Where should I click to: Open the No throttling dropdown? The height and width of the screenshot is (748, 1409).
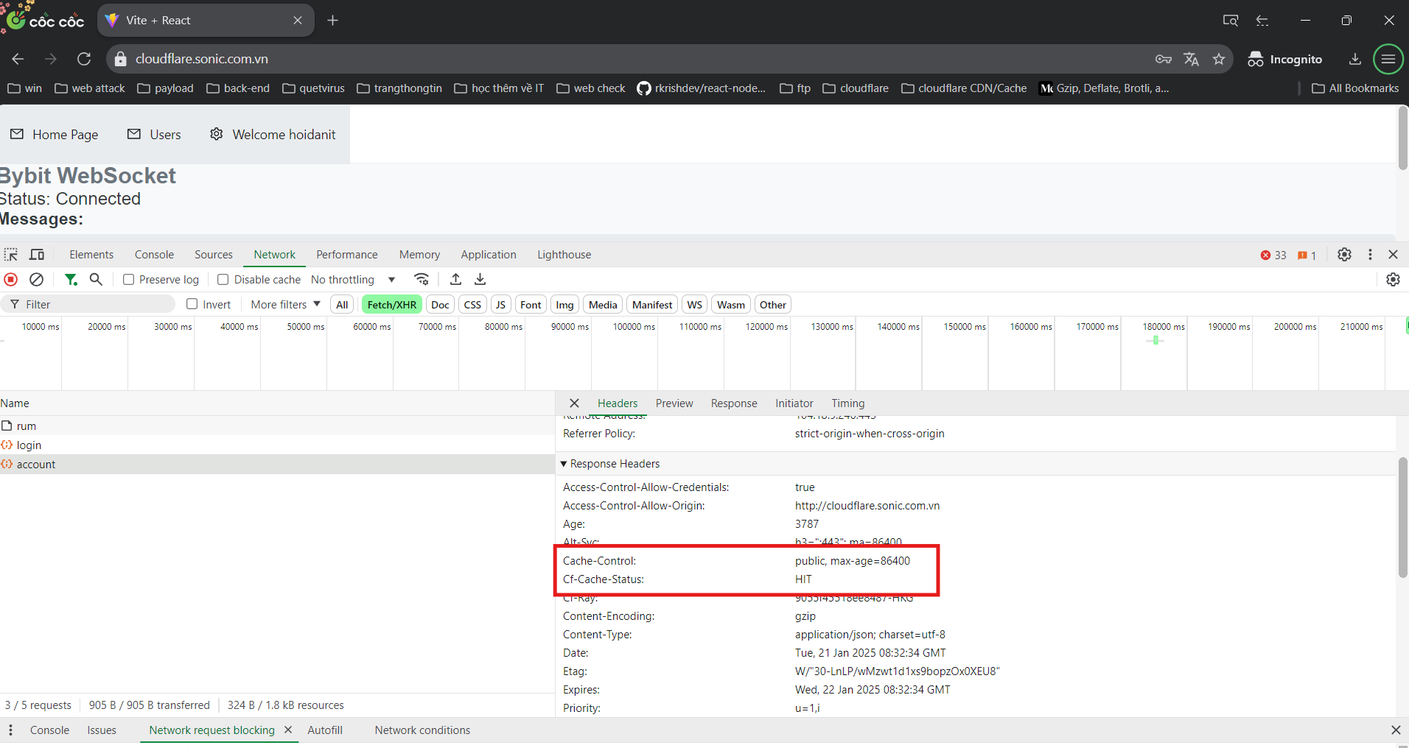[x=353, y=280]
